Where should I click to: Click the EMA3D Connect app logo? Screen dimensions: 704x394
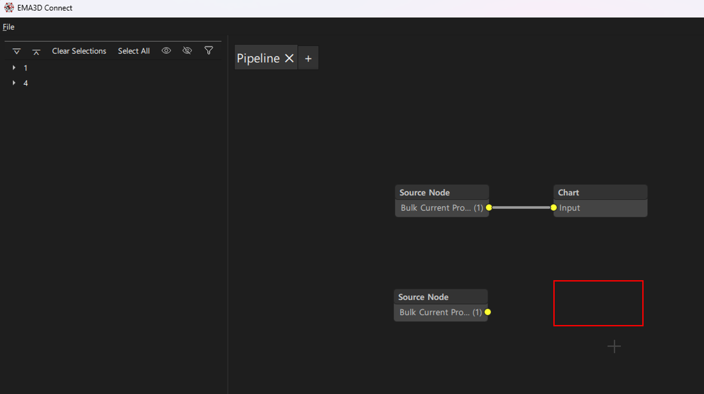click(9, 8)
